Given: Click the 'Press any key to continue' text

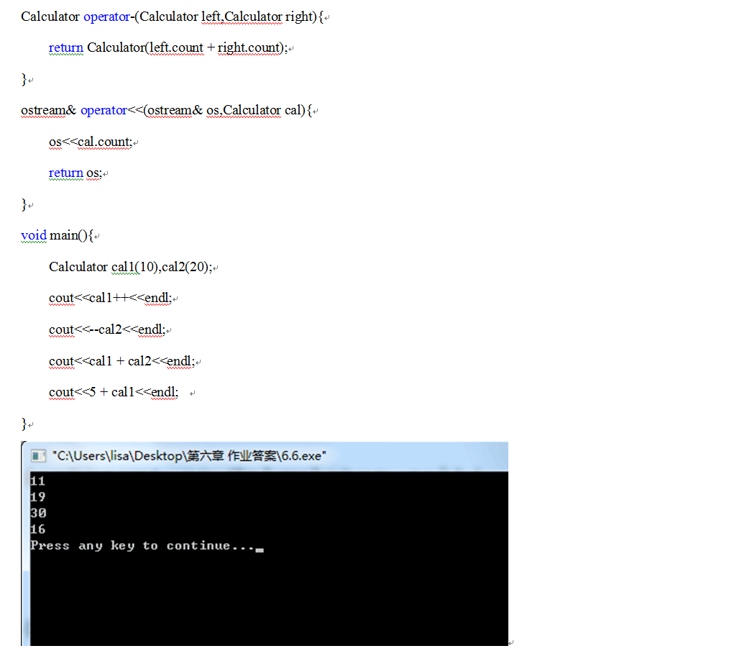Looking at the screenshot, I should point(142,546).
